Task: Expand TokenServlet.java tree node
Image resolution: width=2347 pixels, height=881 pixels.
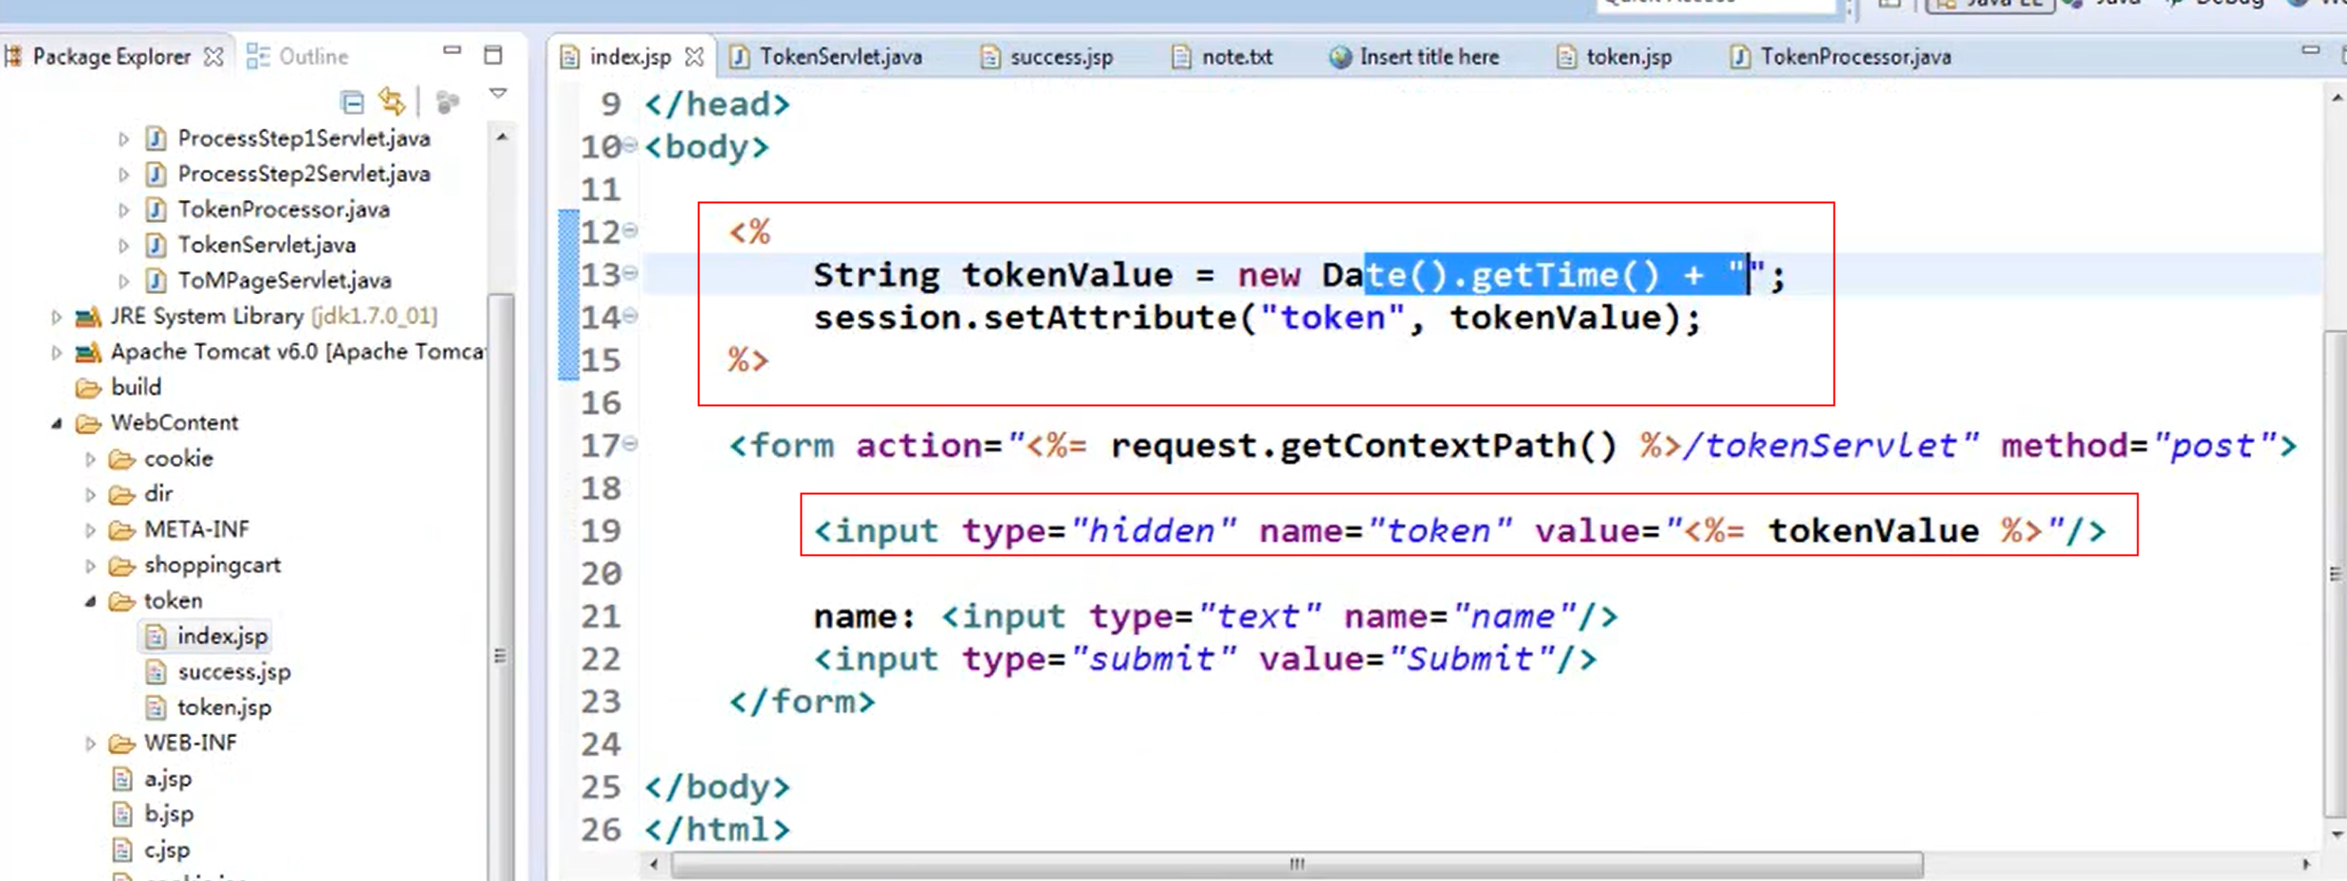Action: (123, 246)
